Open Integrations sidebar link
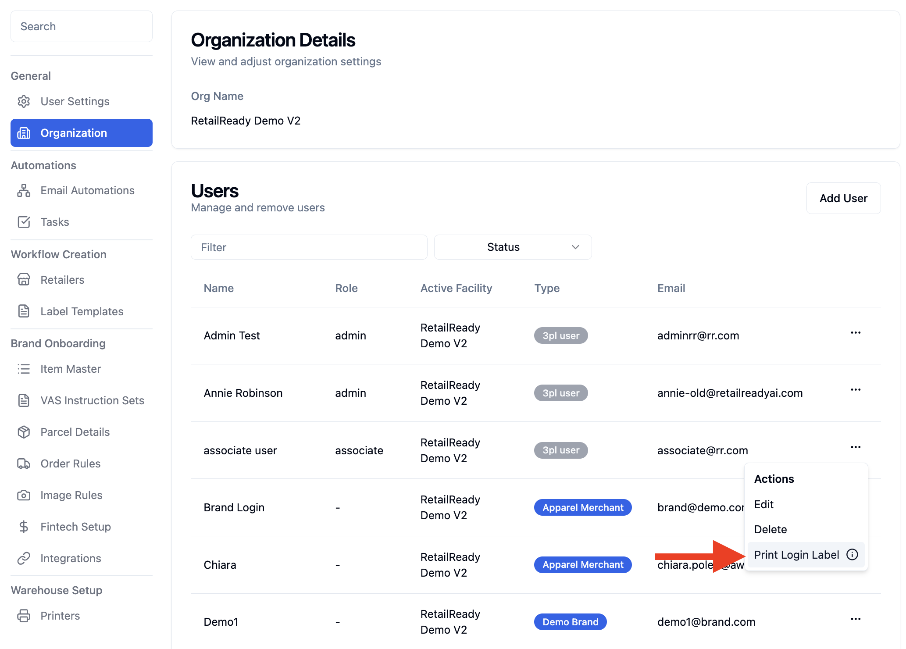 point(82,558)
